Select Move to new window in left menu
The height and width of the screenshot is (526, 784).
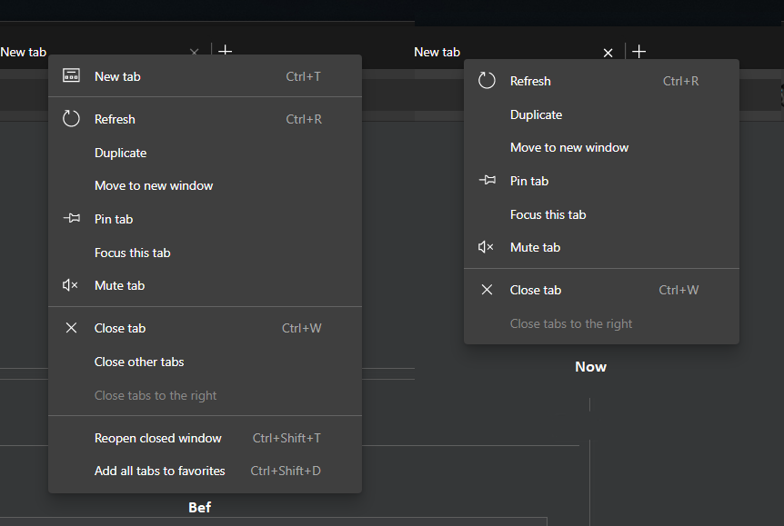tap(205, 186)
